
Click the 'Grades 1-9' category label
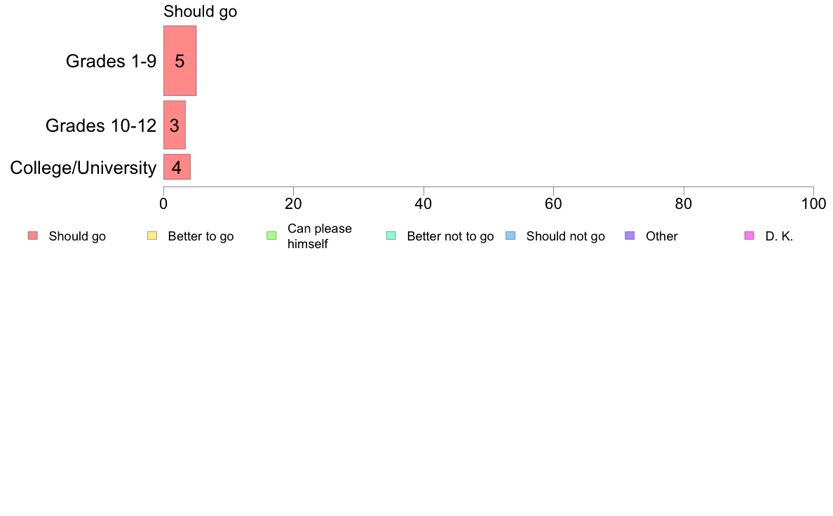tap(111, 61)
